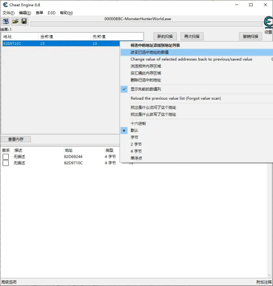273x286 pixels.
Task: Select 浏览相关内存区域 menu entry
Action: pyautogui.click(x=197, y=66)
